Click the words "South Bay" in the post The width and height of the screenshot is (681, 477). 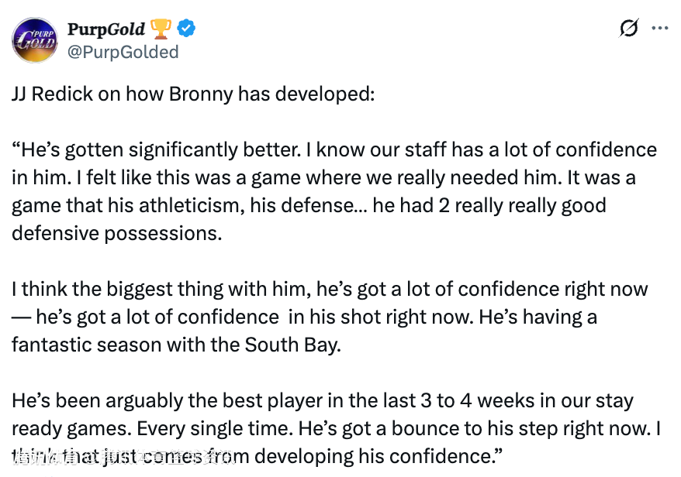point(294,345)
